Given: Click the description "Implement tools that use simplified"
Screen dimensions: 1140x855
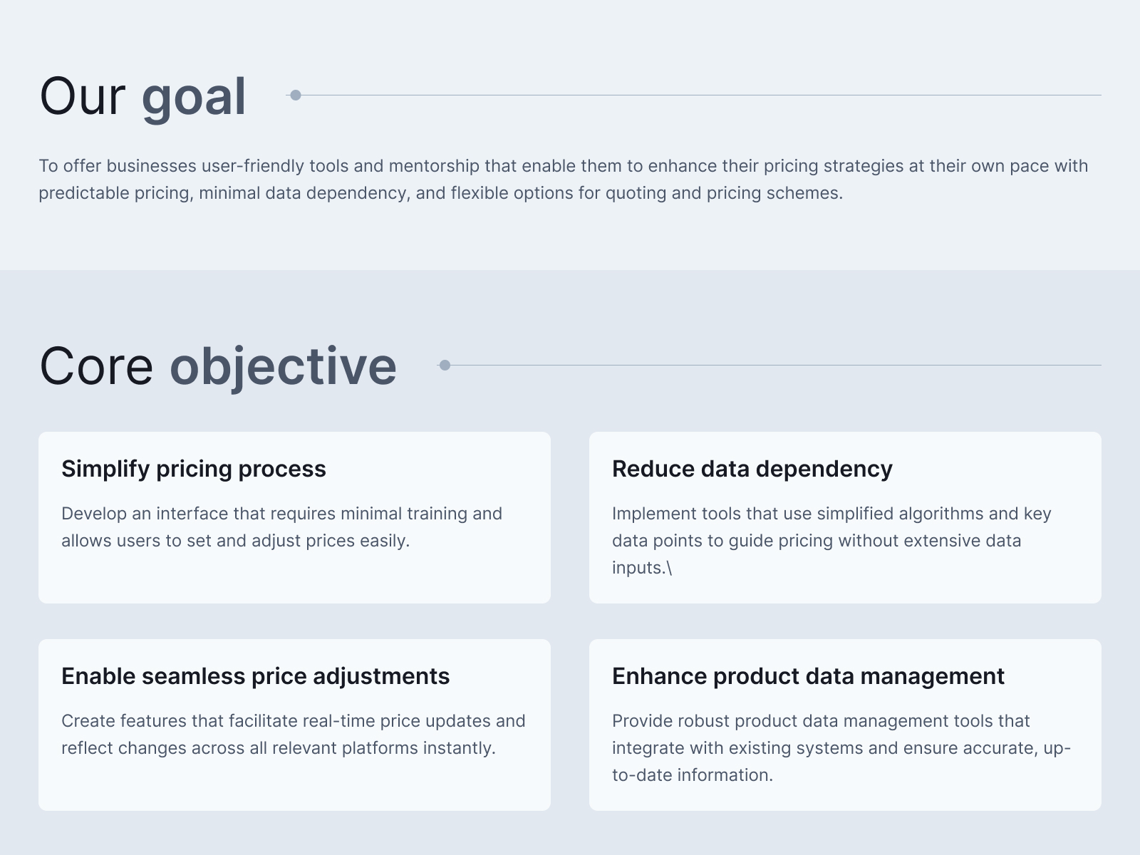Looking at the screenshot, I should click(x=831, y=540).
